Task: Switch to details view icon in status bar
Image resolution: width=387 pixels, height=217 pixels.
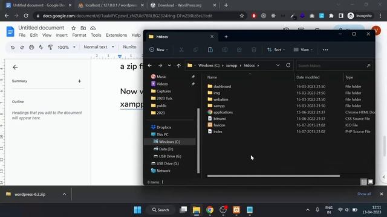Action: (363, 182)
